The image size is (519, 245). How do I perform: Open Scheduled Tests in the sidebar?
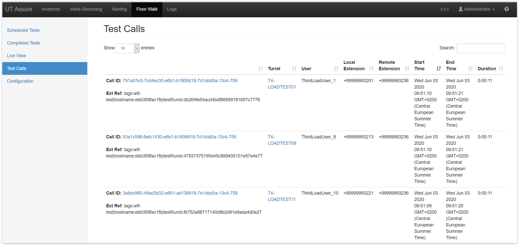[x=23, y=30]
